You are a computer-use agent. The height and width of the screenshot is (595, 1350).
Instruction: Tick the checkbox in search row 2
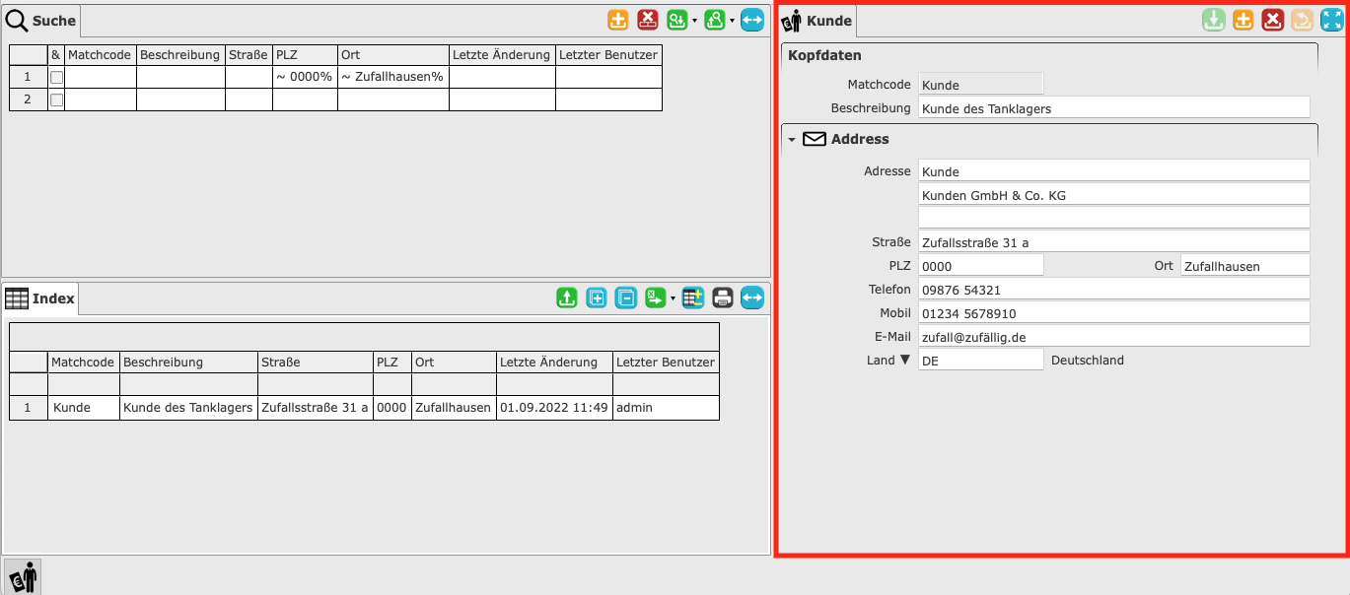pyautogui.click(x=56, y=99)
